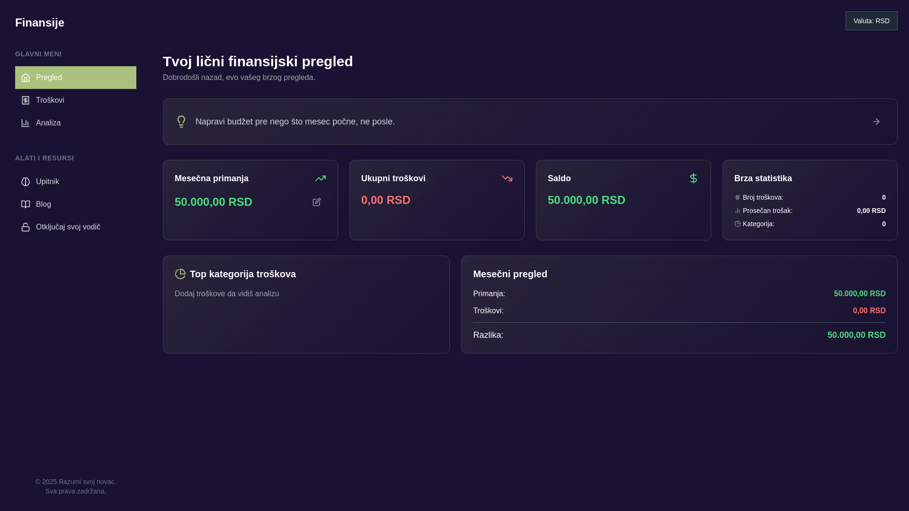Screen dimensions: 909x511
Task: Click the Broj troškova label
Action: tap(763, 197)
